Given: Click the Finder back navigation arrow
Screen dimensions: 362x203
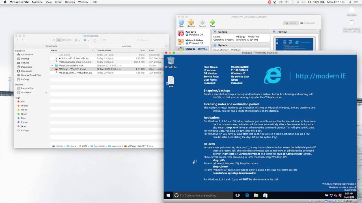Looking at the screenshot, I should point(18,40).
